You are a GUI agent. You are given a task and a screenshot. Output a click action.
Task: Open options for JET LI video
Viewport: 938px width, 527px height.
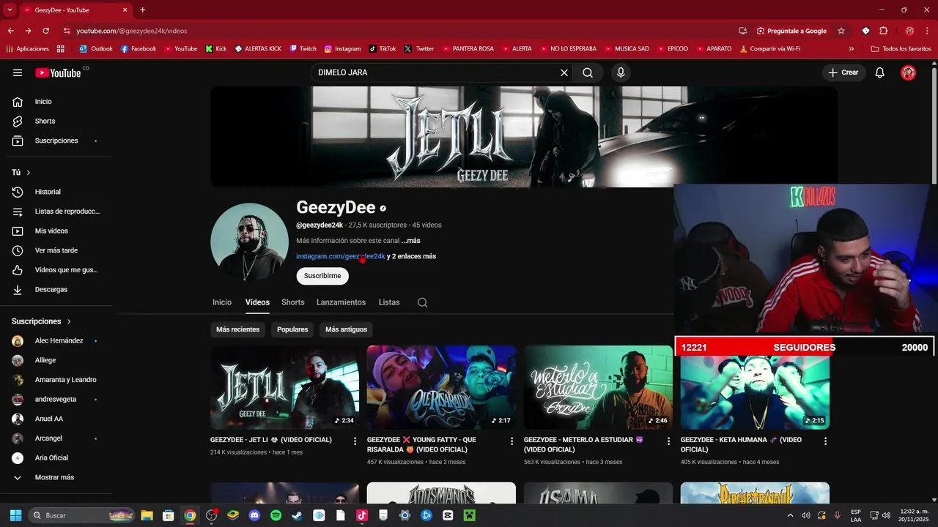coord(355,441)
